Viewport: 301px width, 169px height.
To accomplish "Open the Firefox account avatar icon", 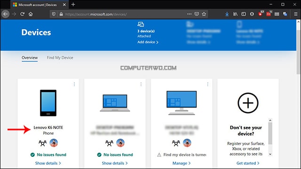I will click(x=252, y=14).
